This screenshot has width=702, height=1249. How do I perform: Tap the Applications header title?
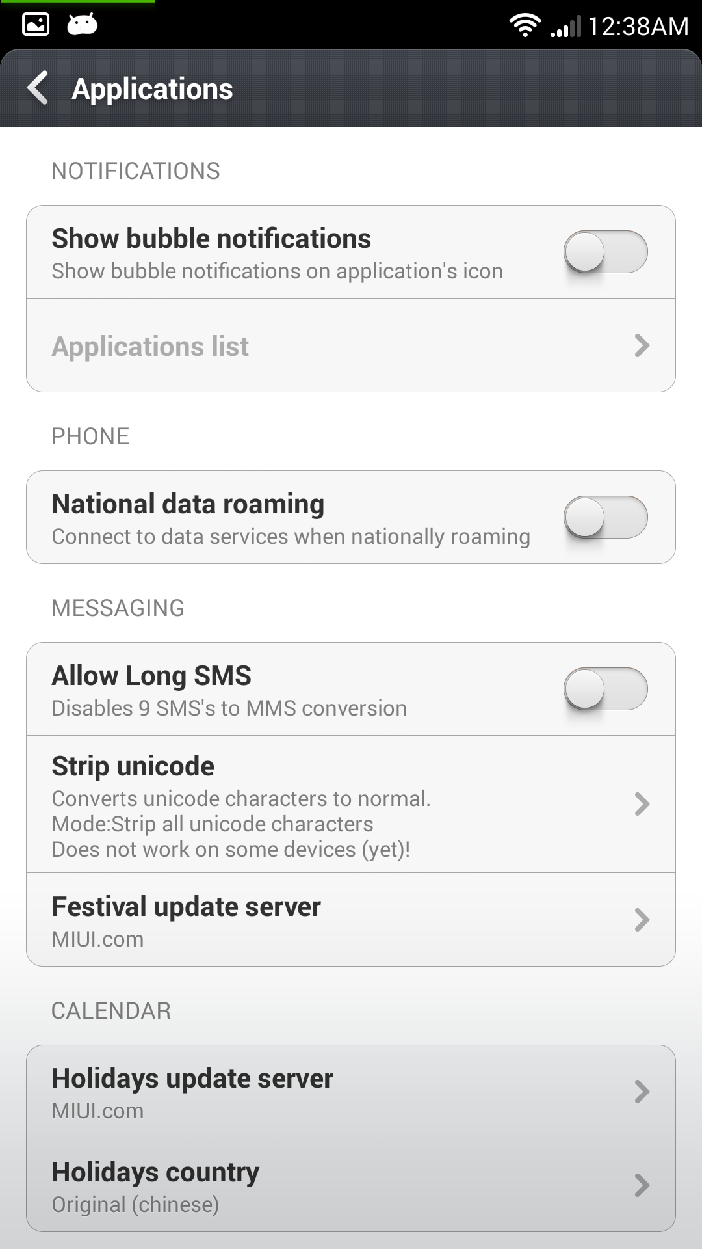coord(152,89)
